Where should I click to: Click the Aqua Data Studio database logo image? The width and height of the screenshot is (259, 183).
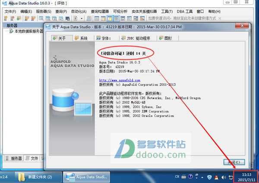(x=72, y=102)
